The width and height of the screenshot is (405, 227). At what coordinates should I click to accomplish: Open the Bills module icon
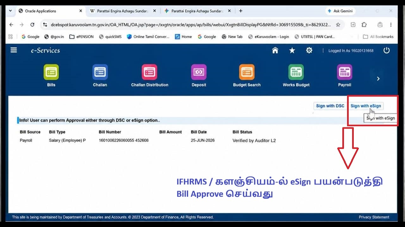[51, 72]
